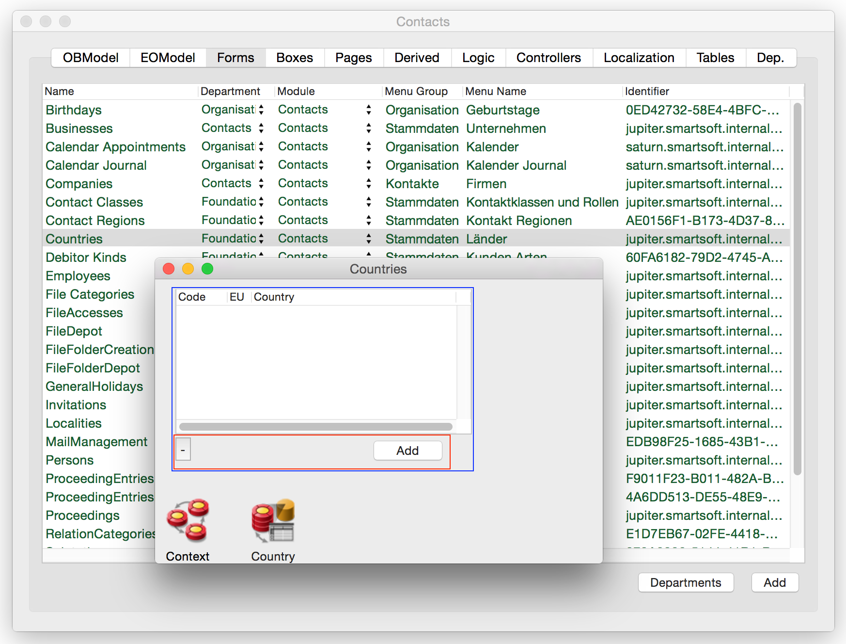The width and height of the screenshot is (846, 644).
Task: Click Add button at bottom right
Action: click(x=774, y=582)
